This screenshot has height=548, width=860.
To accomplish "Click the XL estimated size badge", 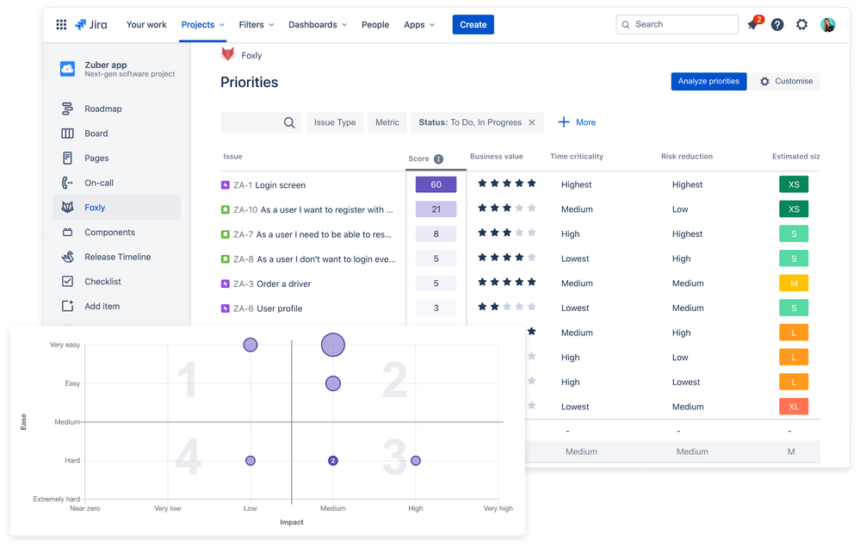I will coord(794,407).
